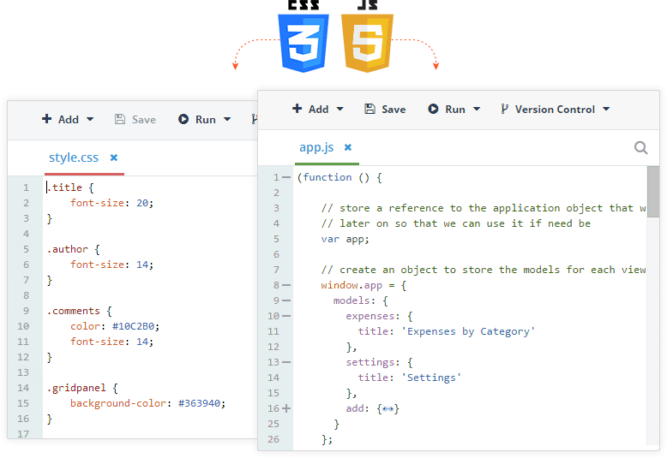Screen dimensions: 667x458
Task: Expand folded code marker on add line
Action: tap(388, 409)
